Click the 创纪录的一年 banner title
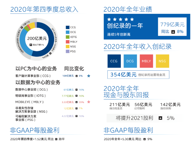Image resolution: width=196 pixels, height=146 pixels. [x=125, y=26]
